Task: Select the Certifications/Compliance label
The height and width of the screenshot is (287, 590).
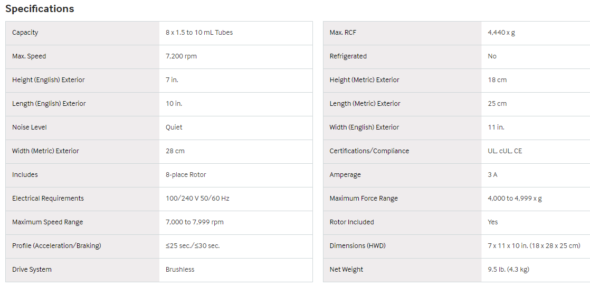Action: coord(369,151)
